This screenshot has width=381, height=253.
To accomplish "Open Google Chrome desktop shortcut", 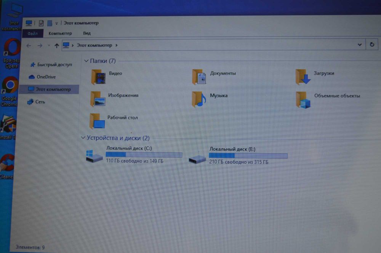I will click(x=10, y=91).
